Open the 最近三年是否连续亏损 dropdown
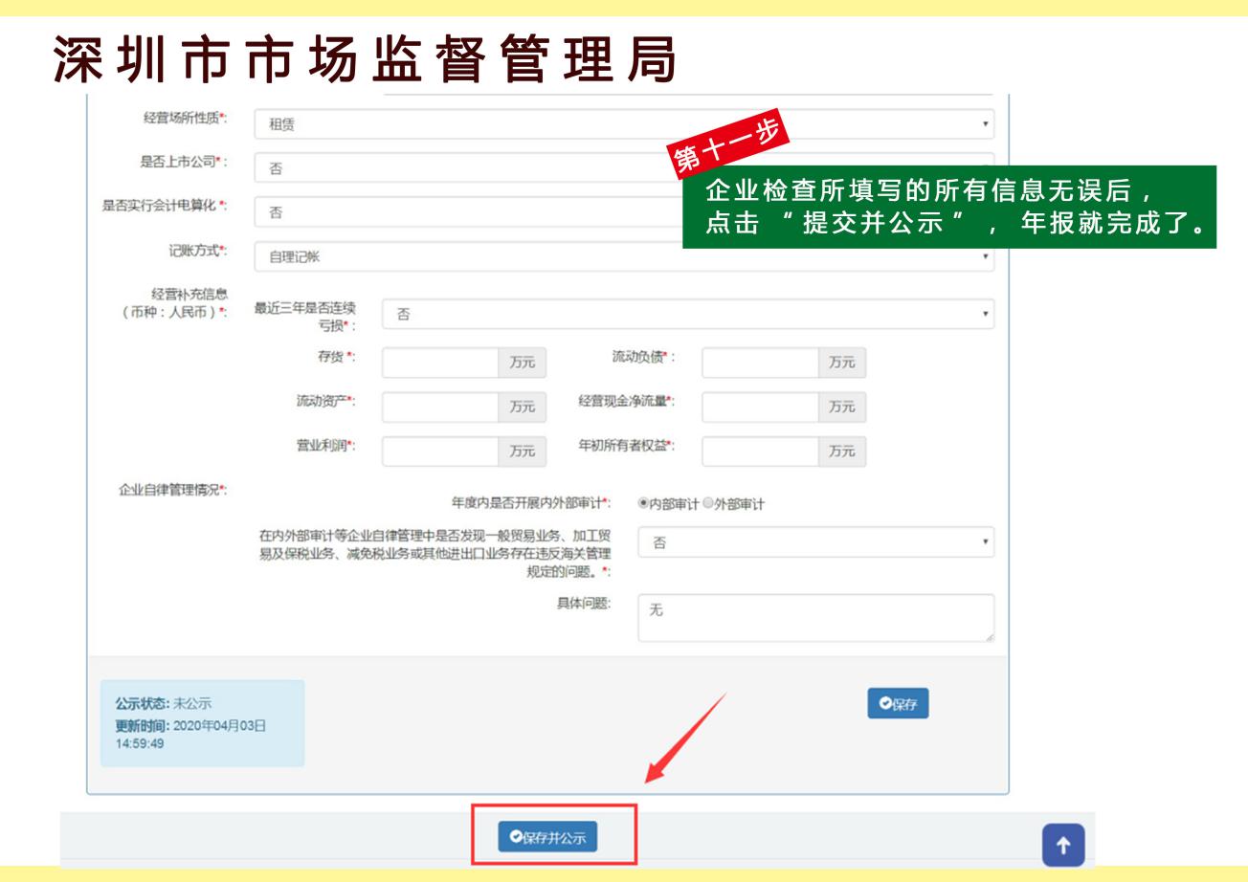The height and width of the screenshot is (882, 1248). point(688,315)
